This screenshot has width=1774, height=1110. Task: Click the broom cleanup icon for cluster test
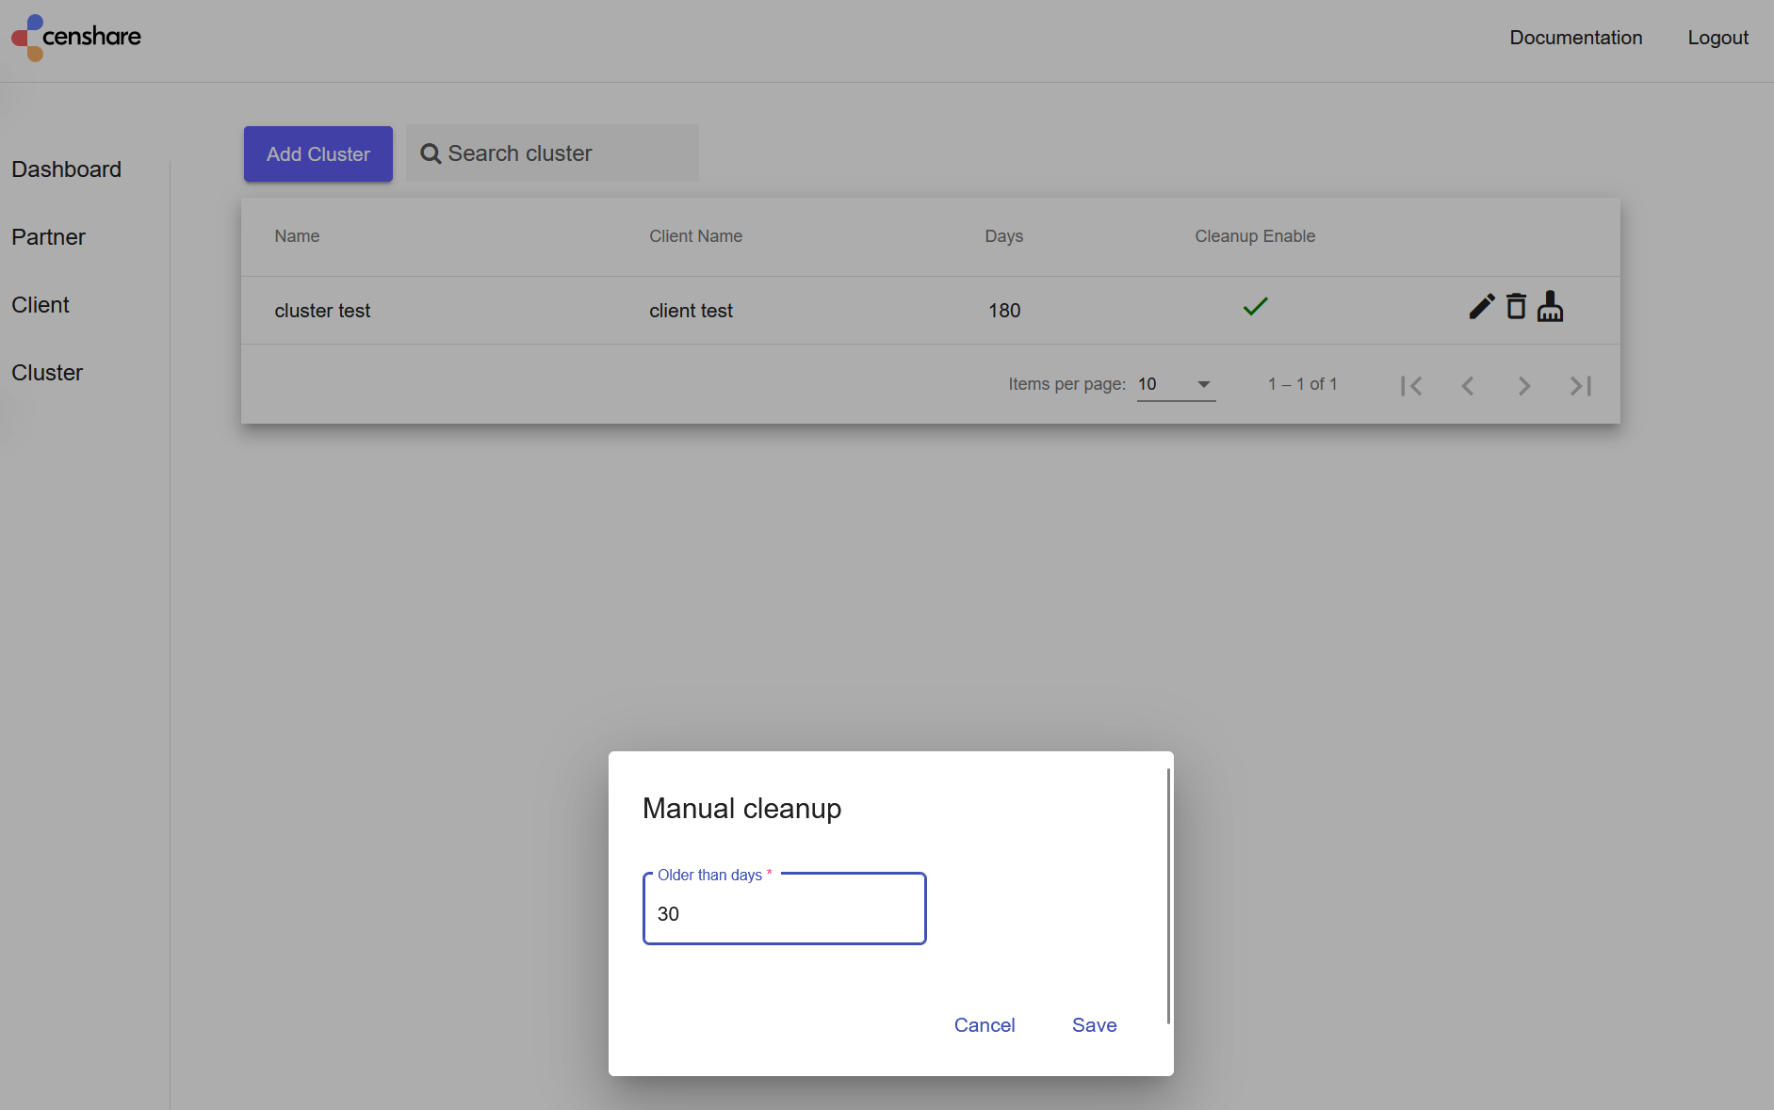1550,307
